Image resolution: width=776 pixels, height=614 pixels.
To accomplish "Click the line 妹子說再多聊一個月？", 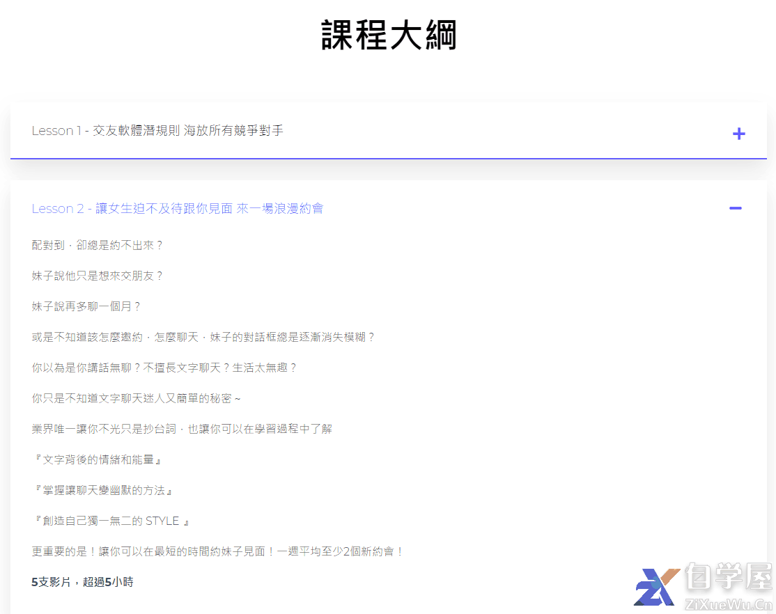I will pyautogui.click(x=86, y=307).
